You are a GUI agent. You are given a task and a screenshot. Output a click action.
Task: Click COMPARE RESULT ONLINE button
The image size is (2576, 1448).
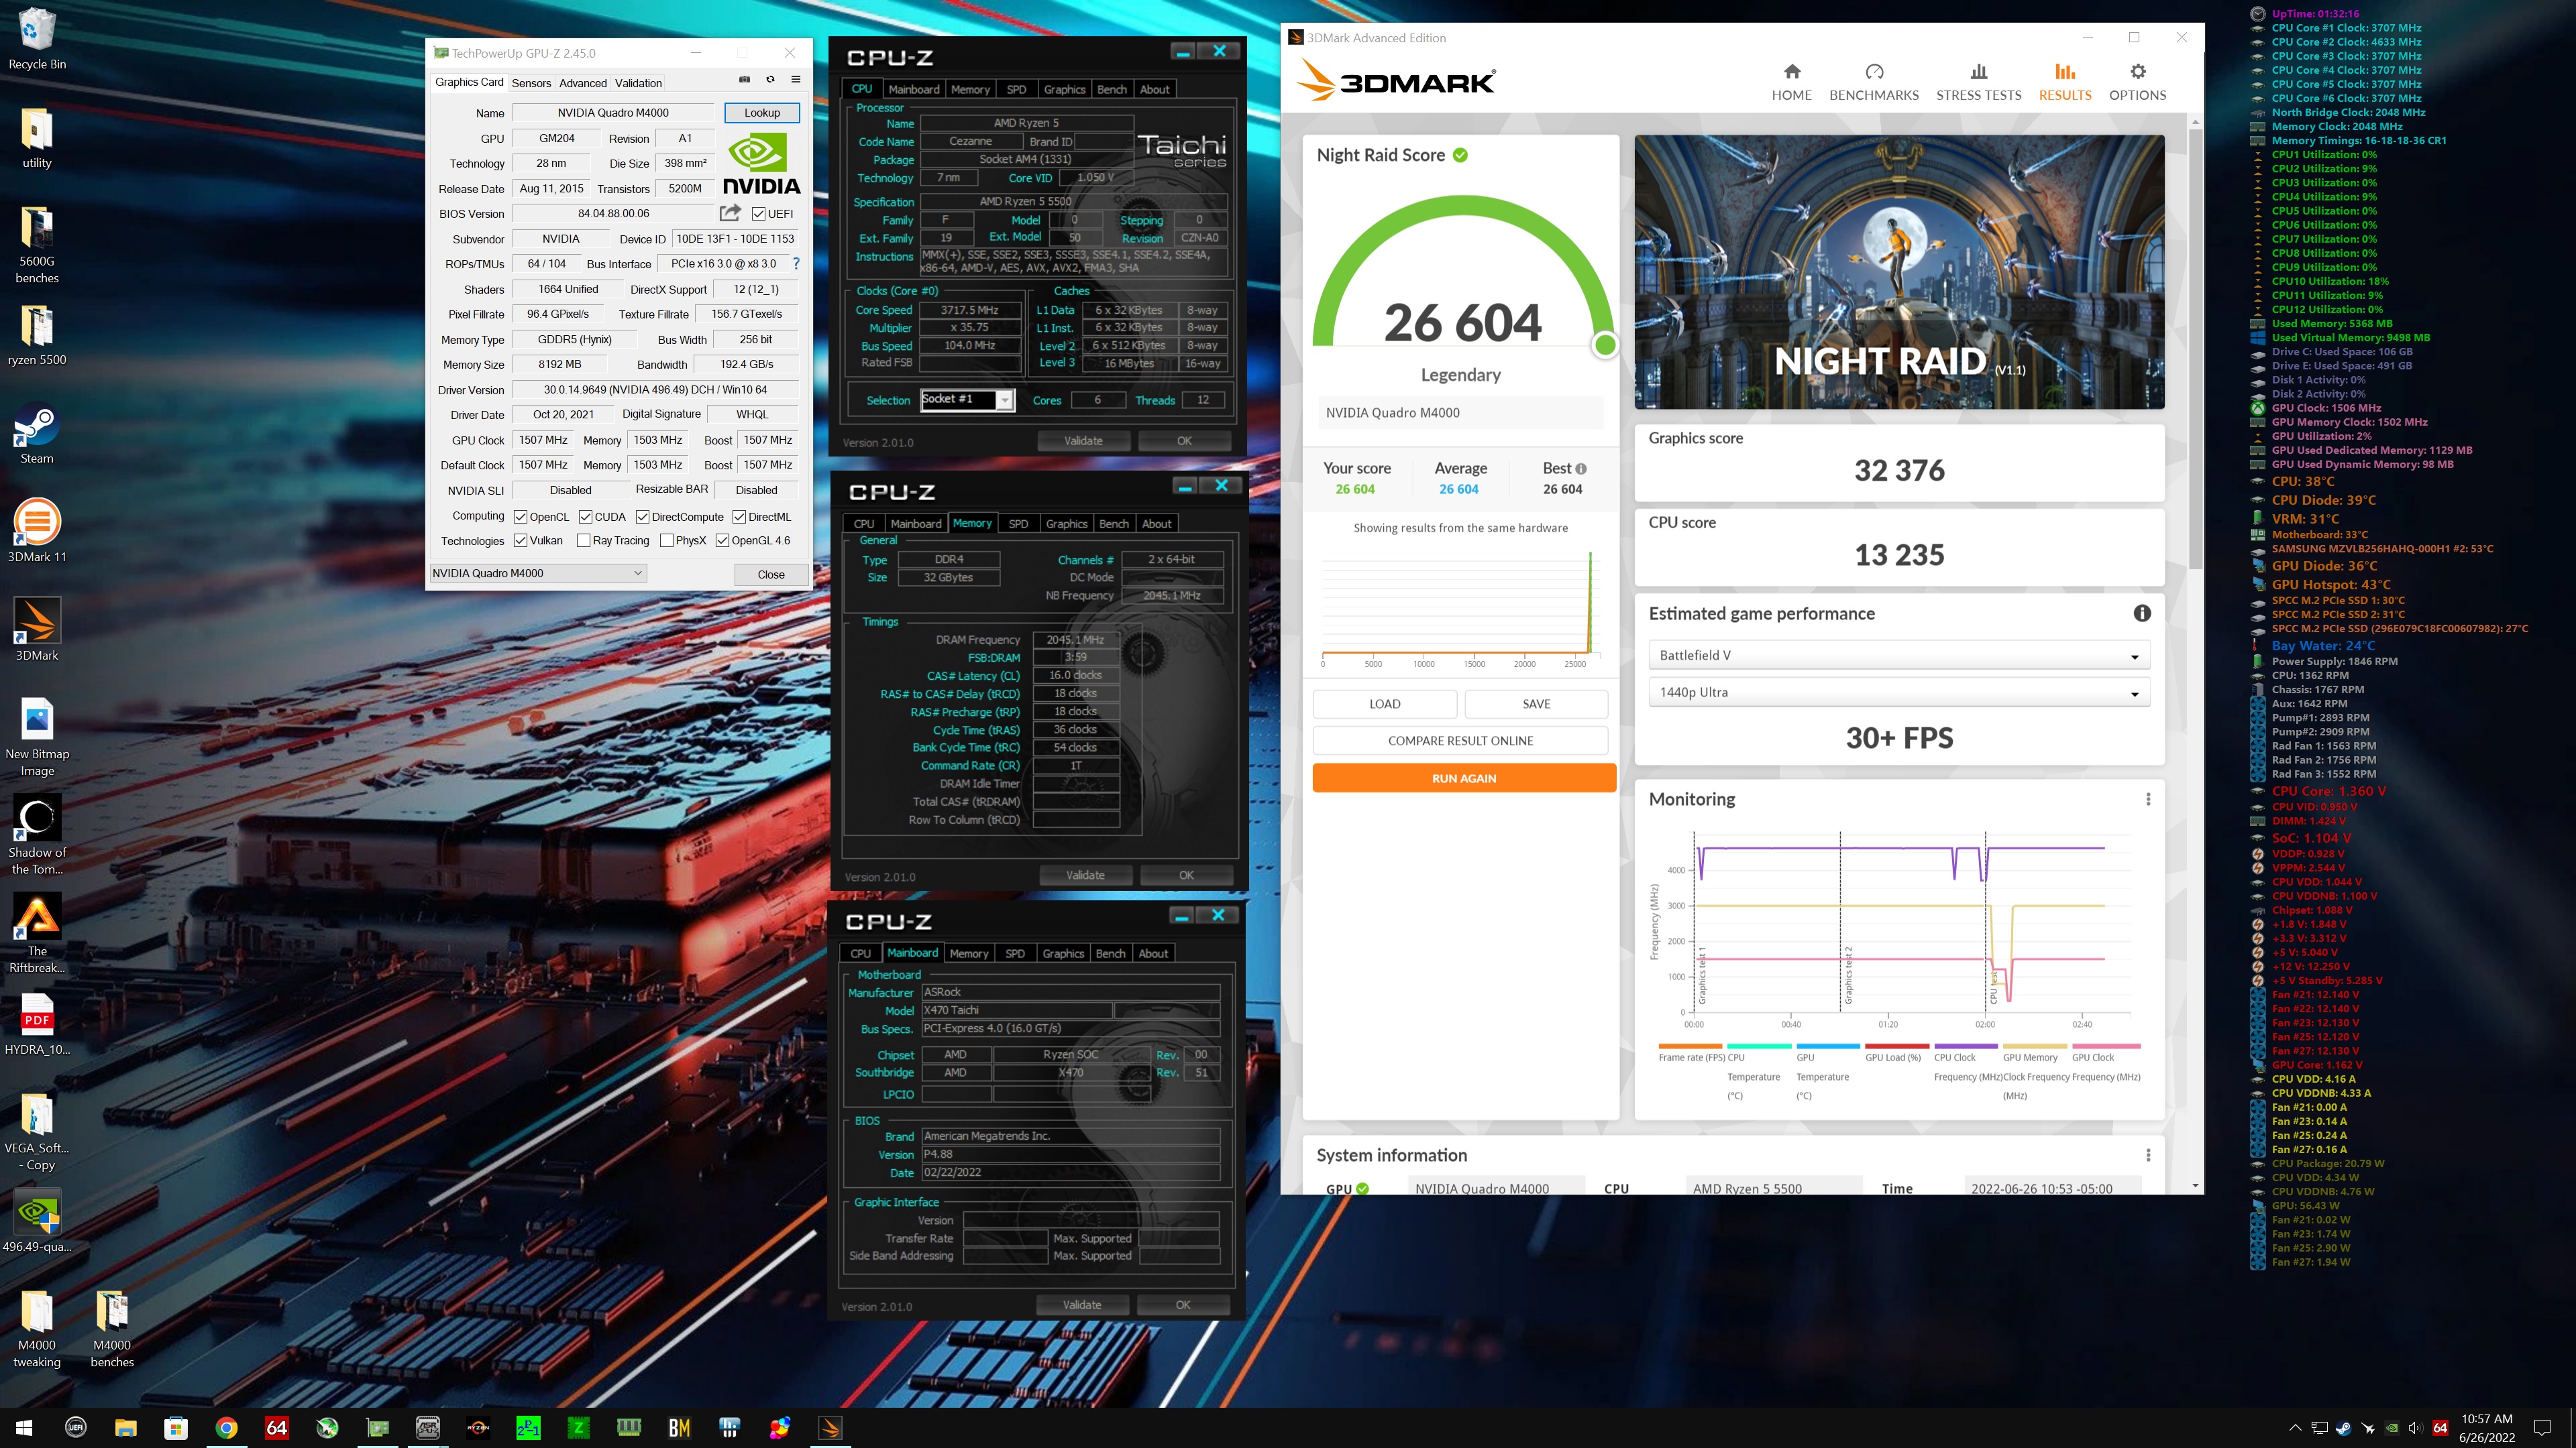1460,741
